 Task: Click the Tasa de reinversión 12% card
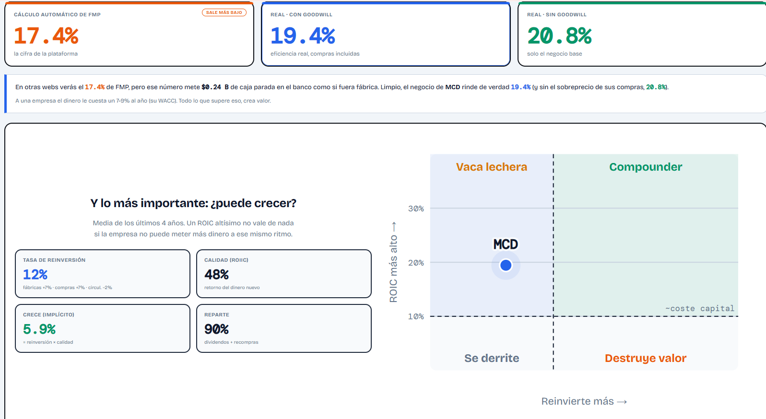pos(103,274)
